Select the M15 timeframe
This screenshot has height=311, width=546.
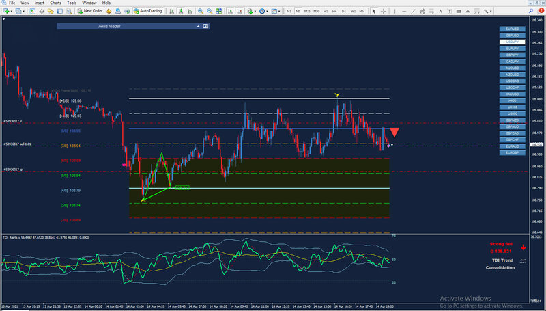point(307,11)
